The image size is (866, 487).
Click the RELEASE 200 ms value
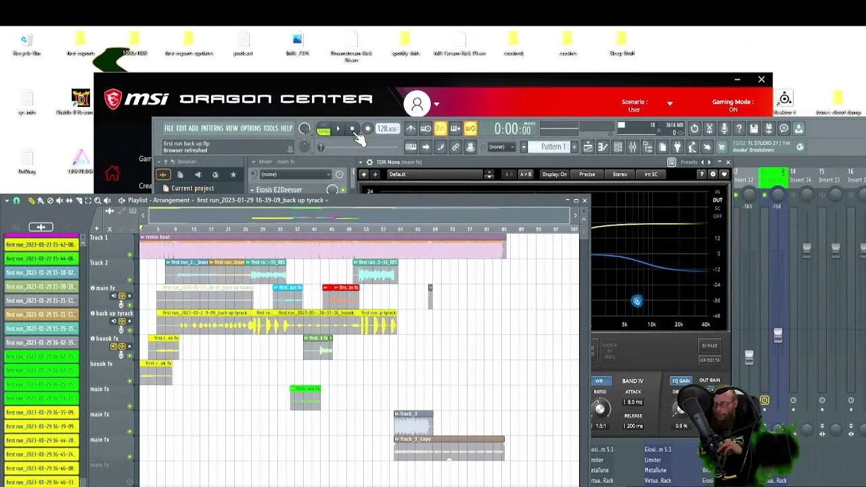coord(635,426)
